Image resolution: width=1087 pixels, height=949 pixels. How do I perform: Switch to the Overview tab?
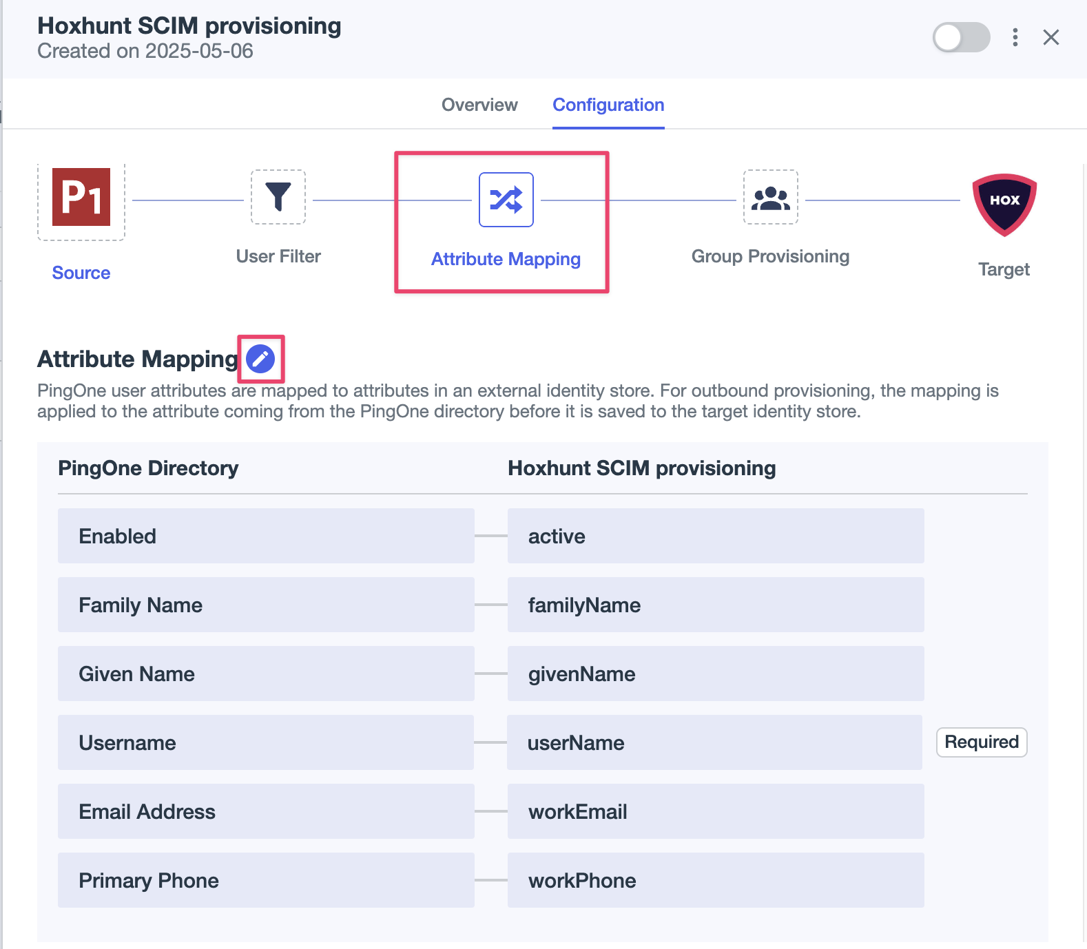coord(479,105)
